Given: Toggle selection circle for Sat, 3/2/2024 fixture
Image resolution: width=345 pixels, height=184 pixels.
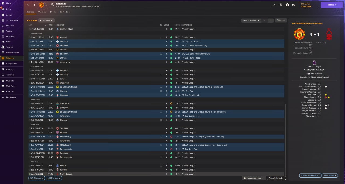Looking at the screenshot, I should pyautogui.click(x=29, y=70).
